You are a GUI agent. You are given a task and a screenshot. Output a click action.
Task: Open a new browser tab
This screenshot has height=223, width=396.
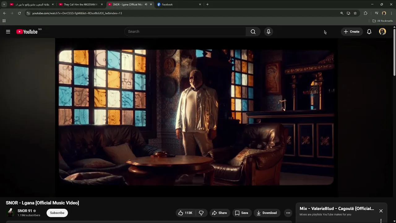point(207,4)
